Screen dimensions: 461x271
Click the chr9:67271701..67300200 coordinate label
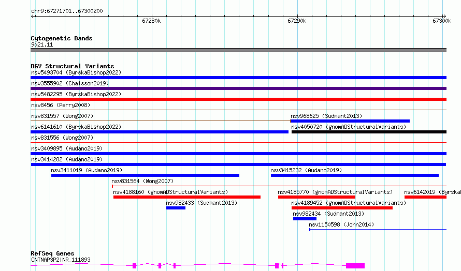tap(67, 11)
